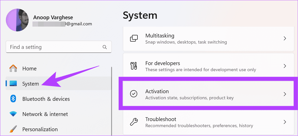Open the Anoop Varghese account name

(53, 17)
